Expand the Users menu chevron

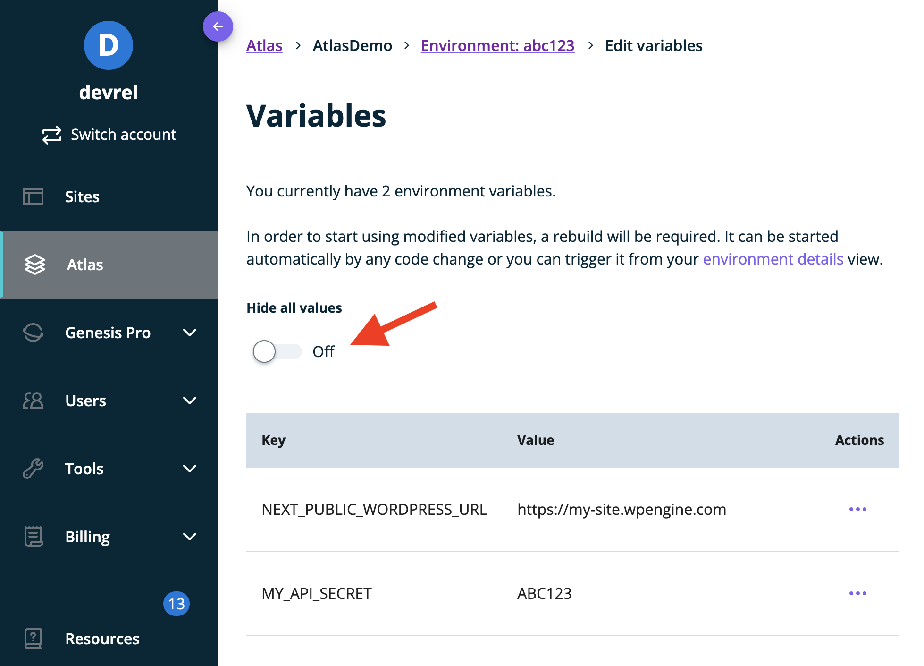tap(190, 401)
